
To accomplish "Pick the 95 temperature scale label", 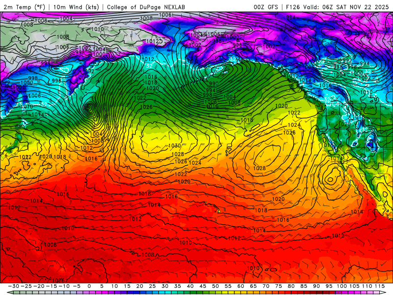I will (329, 286).
